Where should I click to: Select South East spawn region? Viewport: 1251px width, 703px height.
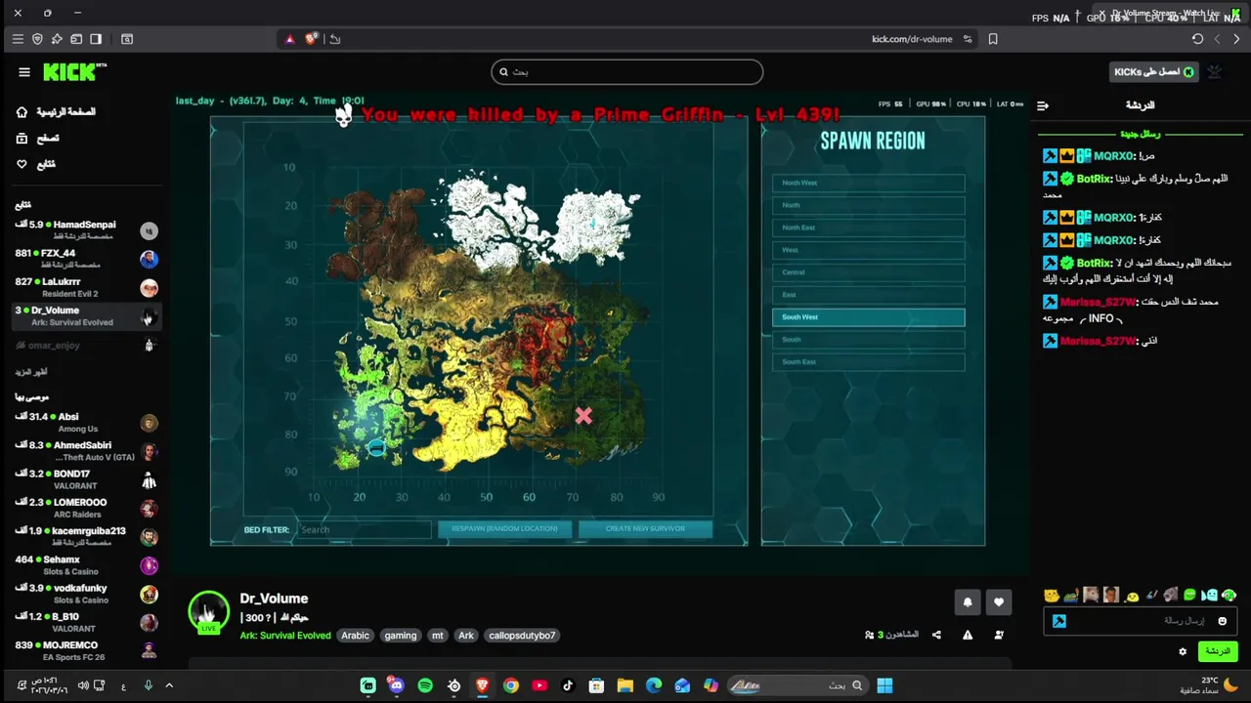coord(868,362)
